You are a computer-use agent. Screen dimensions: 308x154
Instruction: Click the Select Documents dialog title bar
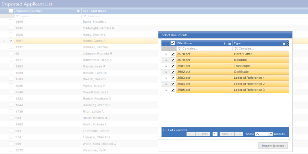(x=225, y=35)
